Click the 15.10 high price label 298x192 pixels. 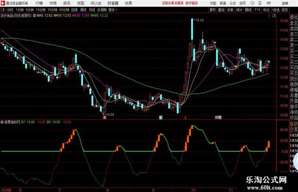coord(199,20)
